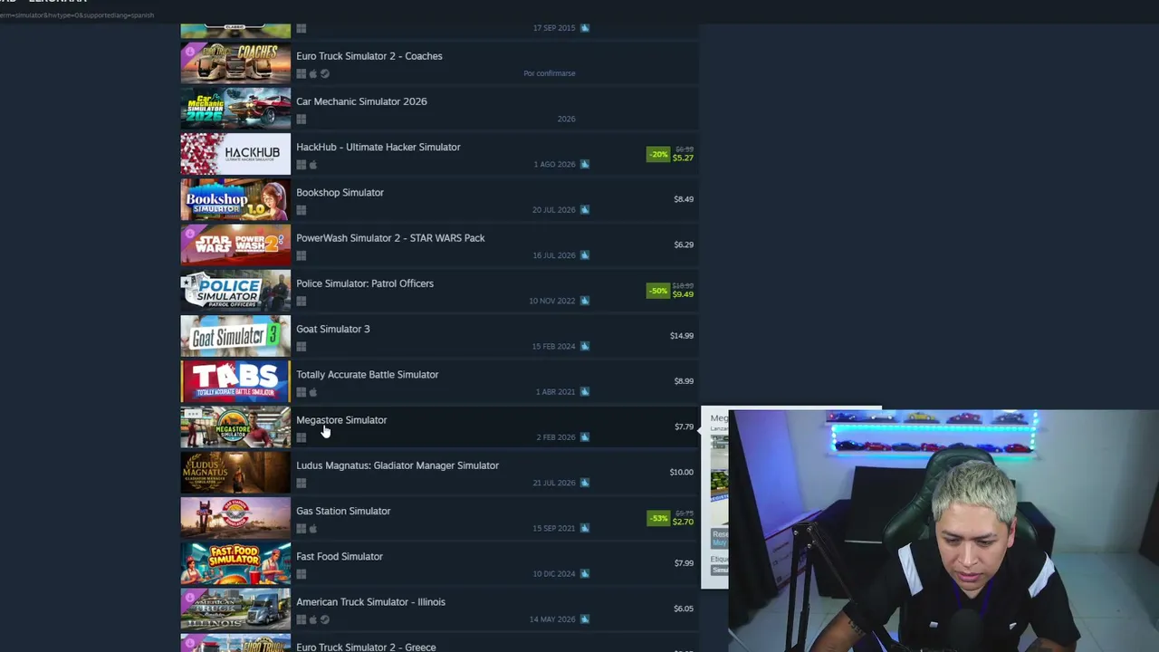
Task: Click the $6.29 price for PowerWash Simulator 2
Action: pyautogui.click(x=684, y=244)
